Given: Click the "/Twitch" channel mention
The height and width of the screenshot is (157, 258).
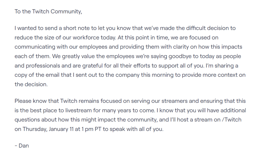Looking at the screenshot, I should coord(232,119).
